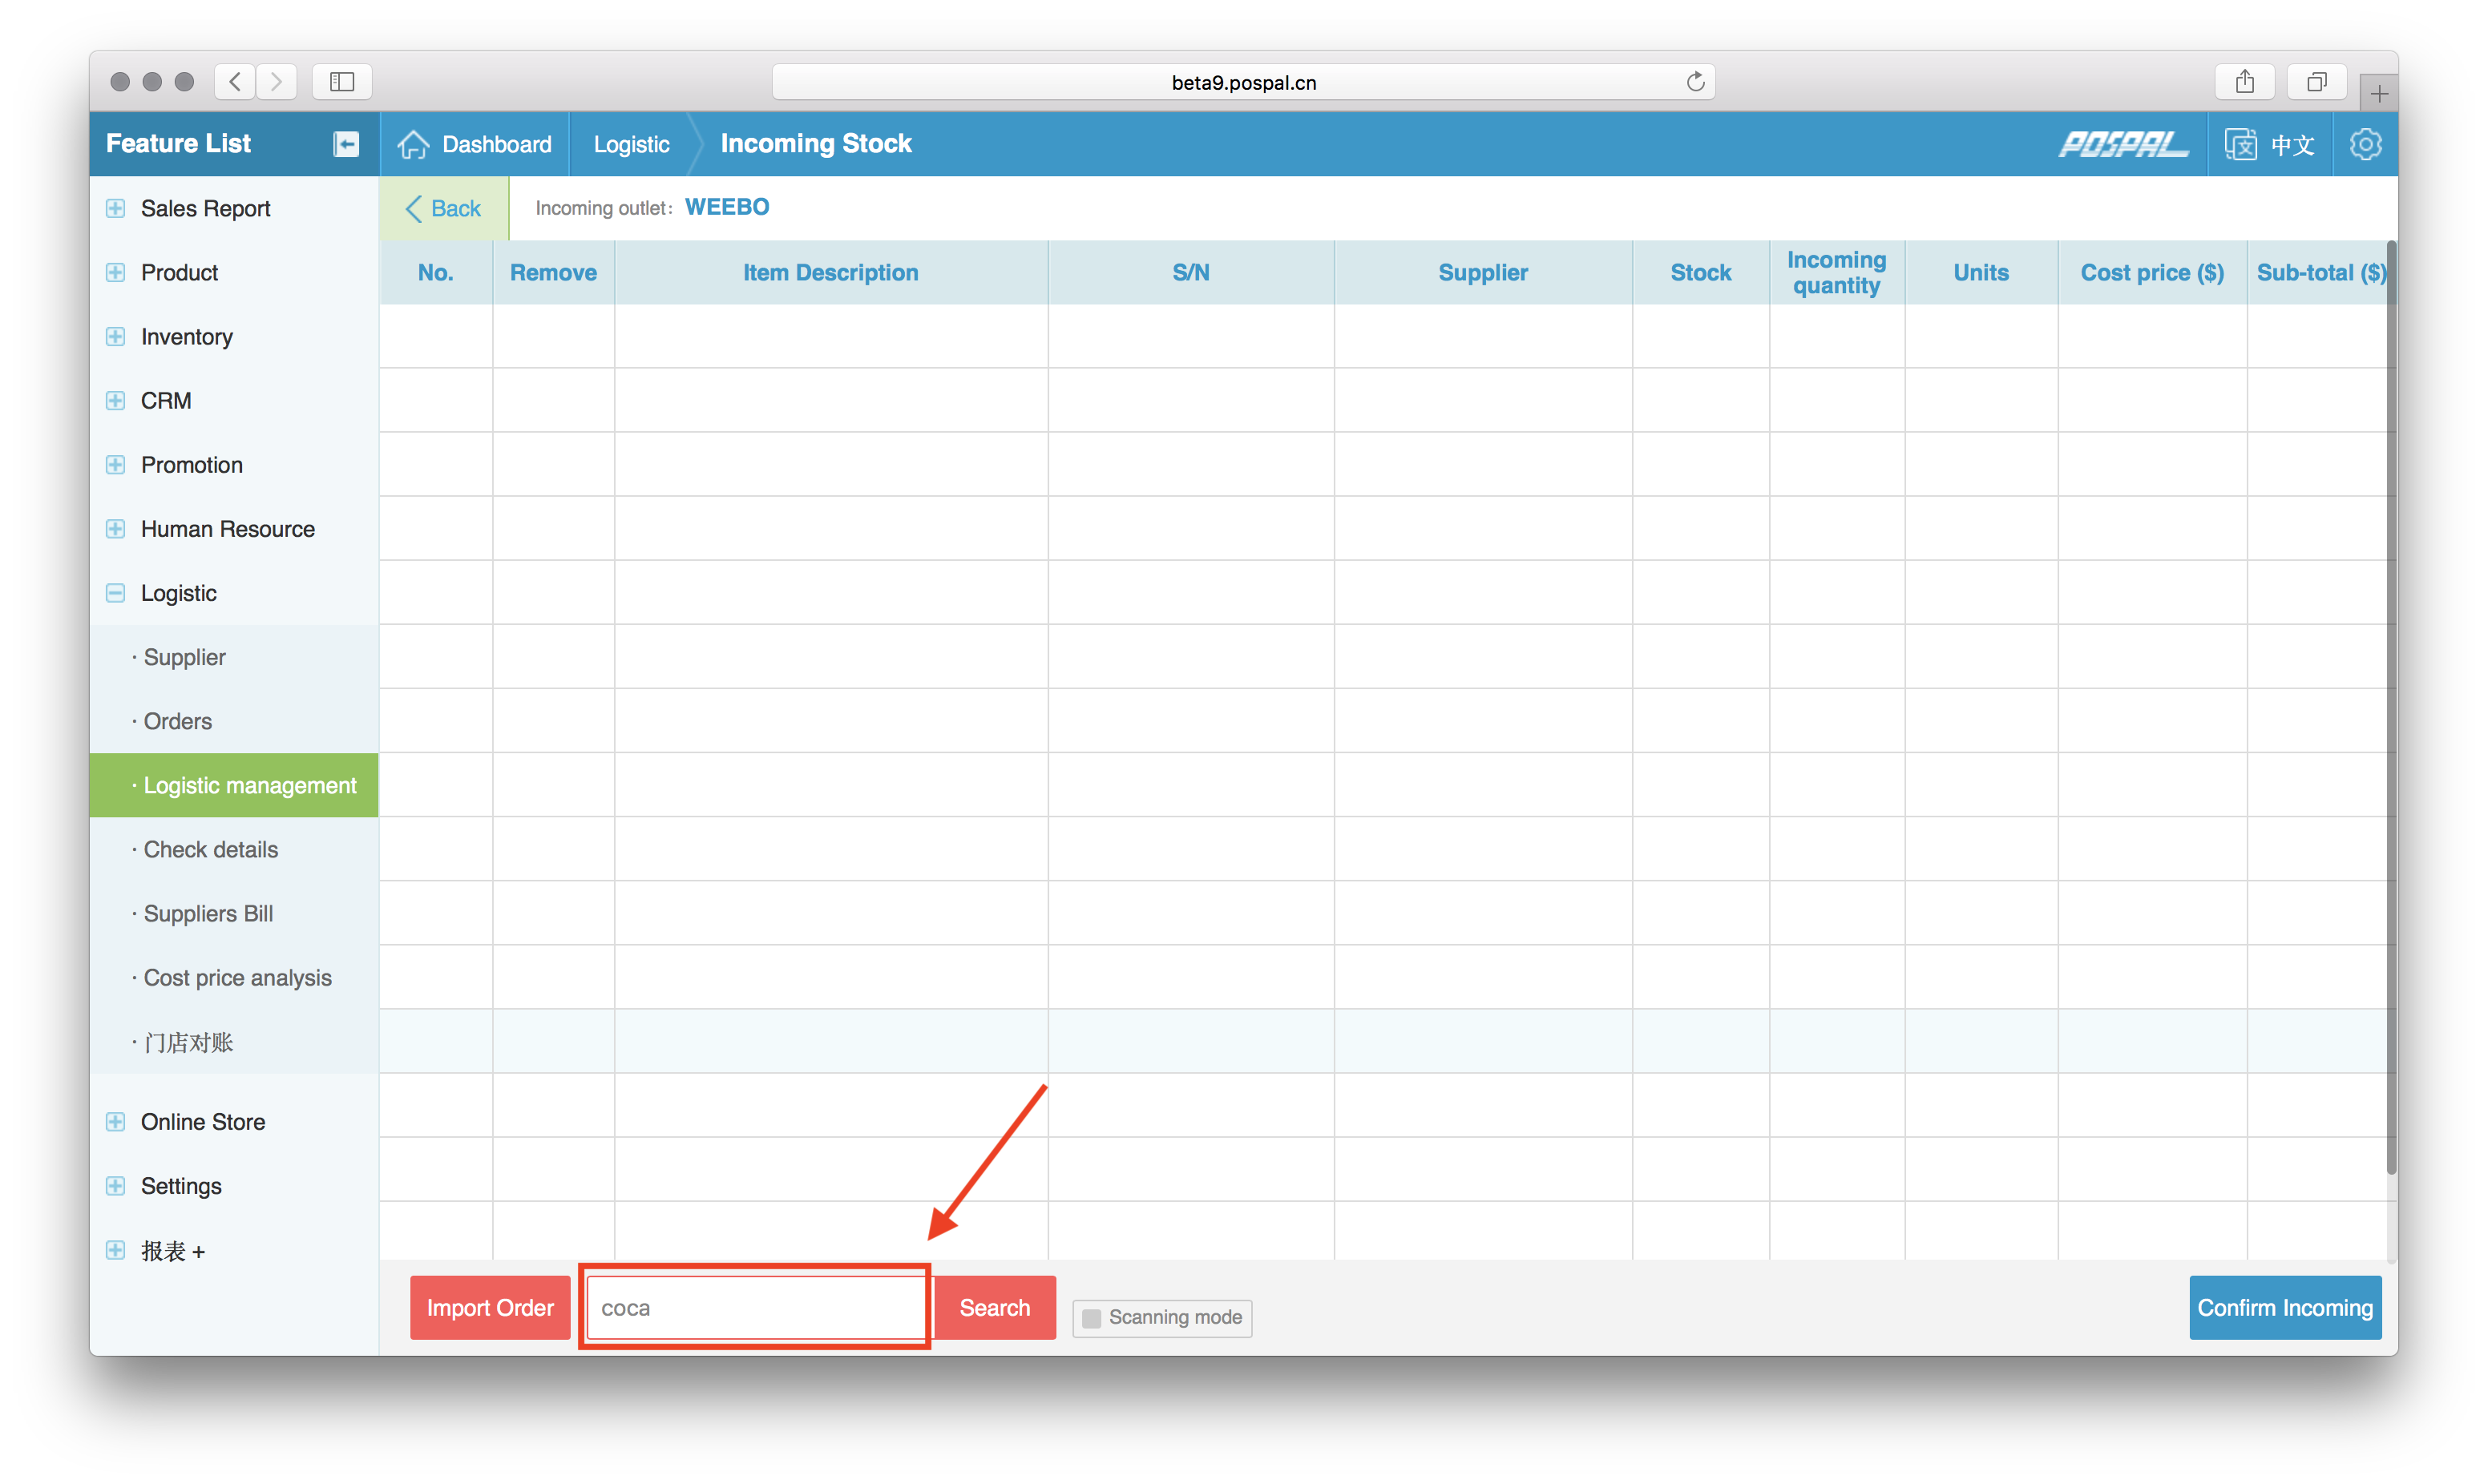Image resolution: width=2488 pixels, height=1484 pixels.
Task: Open the settings gear icon
Action: [x=2365, y=144]
